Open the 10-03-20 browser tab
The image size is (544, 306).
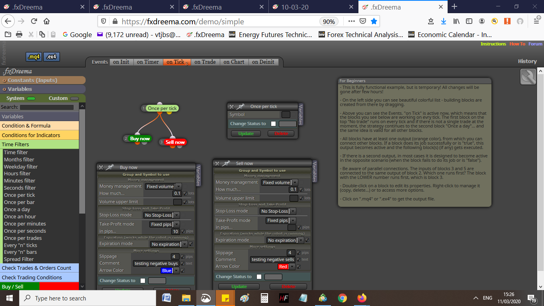coord(313,7)
